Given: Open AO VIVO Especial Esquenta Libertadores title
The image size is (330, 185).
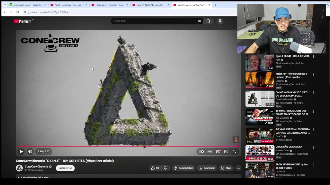Looking at the screenshot, I should [x=293, y=131].
